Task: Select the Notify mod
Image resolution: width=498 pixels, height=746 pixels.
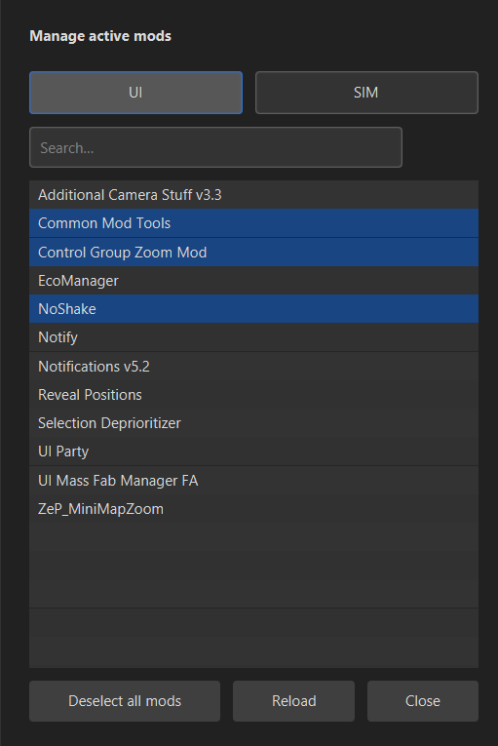Action: 254,337
